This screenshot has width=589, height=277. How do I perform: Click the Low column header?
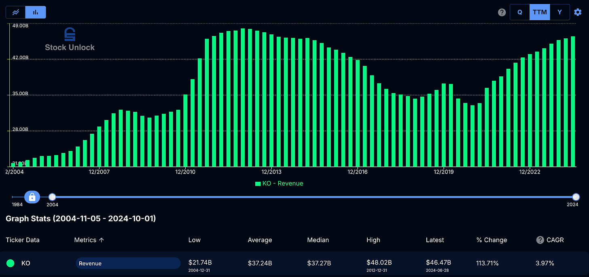click(x=194, y=240)
